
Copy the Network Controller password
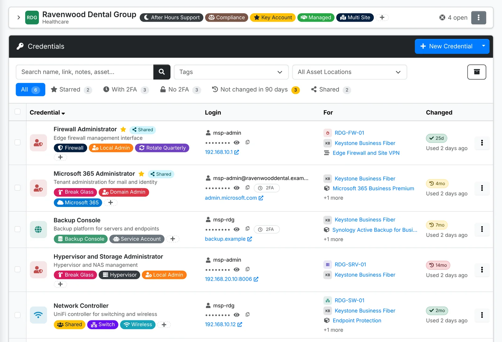(x=248, y=314)
